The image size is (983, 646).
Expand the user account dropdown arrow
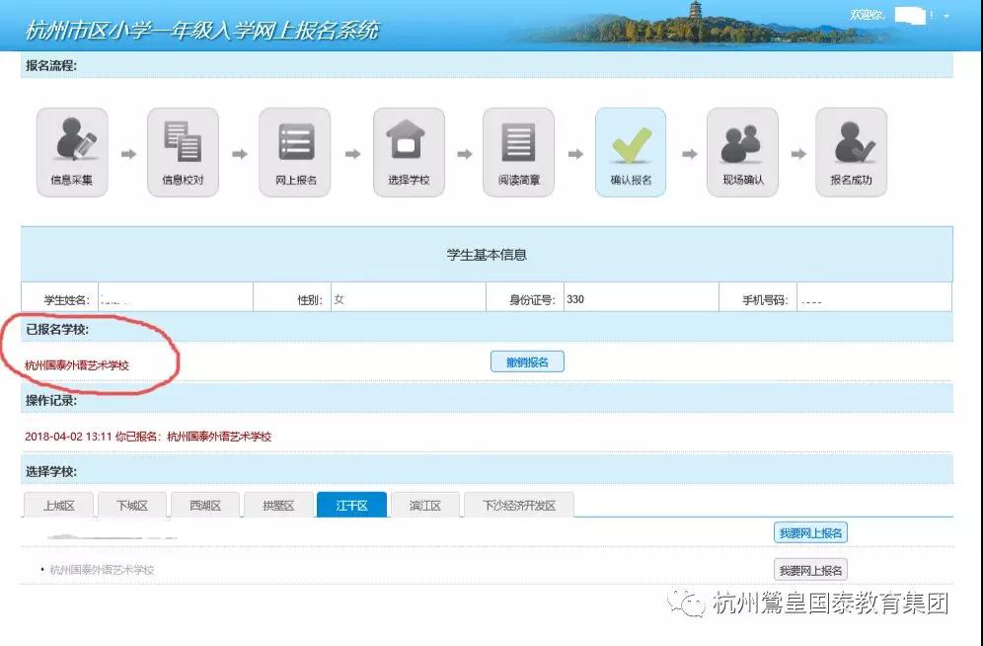(x=946, y=17)
